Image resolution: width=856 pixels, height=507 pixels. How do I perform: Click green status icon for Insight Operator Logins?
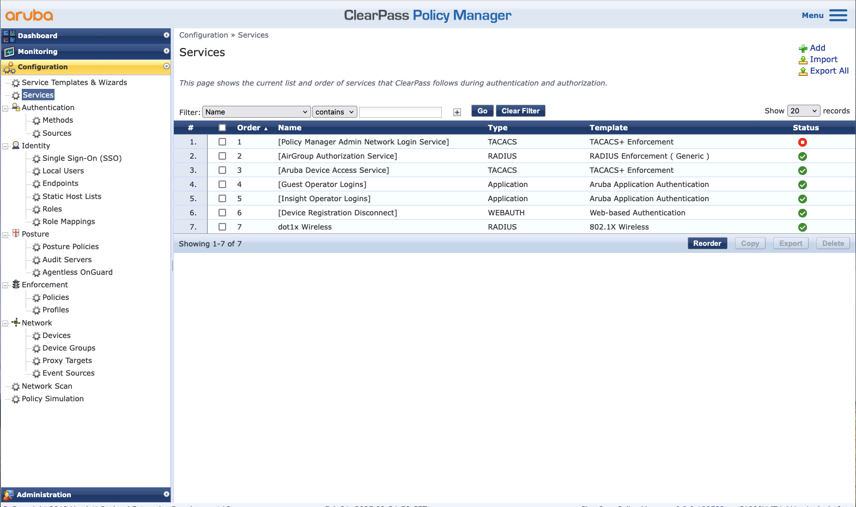pyautogui.click(x=803, y=199)
